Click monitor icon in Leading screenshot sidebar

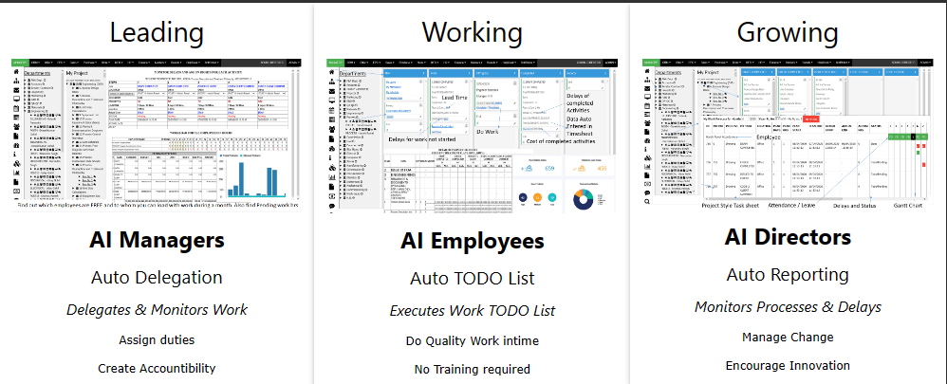[x=16, y=99]
